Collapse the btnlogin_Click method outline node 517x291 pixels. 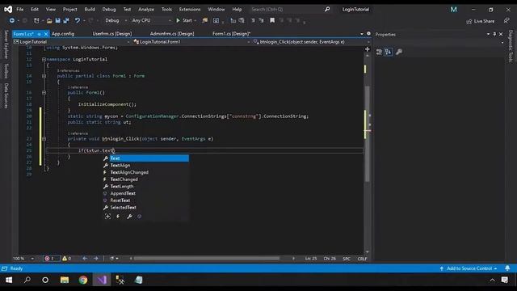coord(44,139)
